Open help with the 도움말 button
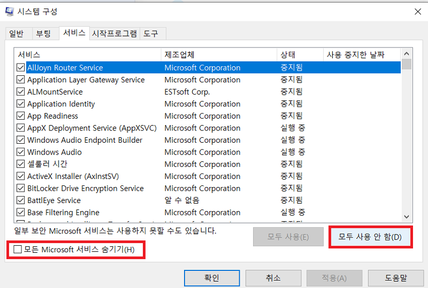Screen dimensions: 428x288 pos(396,278)
